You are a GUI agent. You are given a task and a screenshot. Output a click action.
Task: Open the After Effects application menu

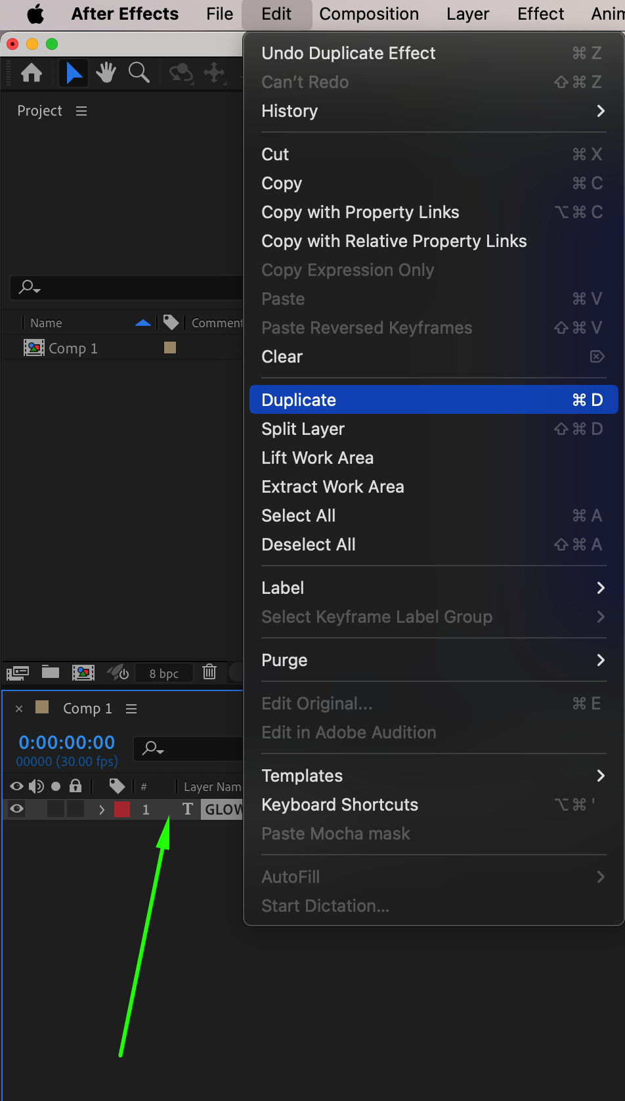click(125, 14)
